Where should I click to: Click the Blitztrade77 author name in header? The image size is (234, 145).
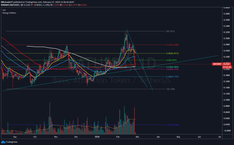[x=7, y=2]
